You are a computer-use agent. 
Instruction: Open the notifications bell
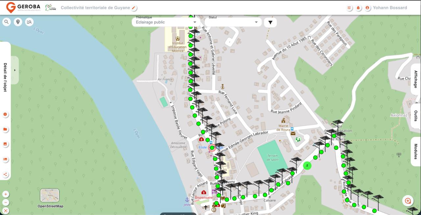pos(358,8)
